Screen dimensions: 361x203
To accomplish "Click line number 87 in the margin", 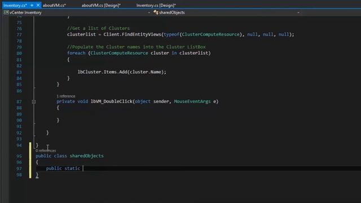I will tap(19, 101).
